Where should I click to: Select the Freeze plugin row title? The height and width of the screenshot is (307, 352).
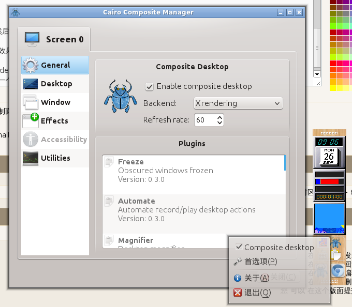(131, 162)
